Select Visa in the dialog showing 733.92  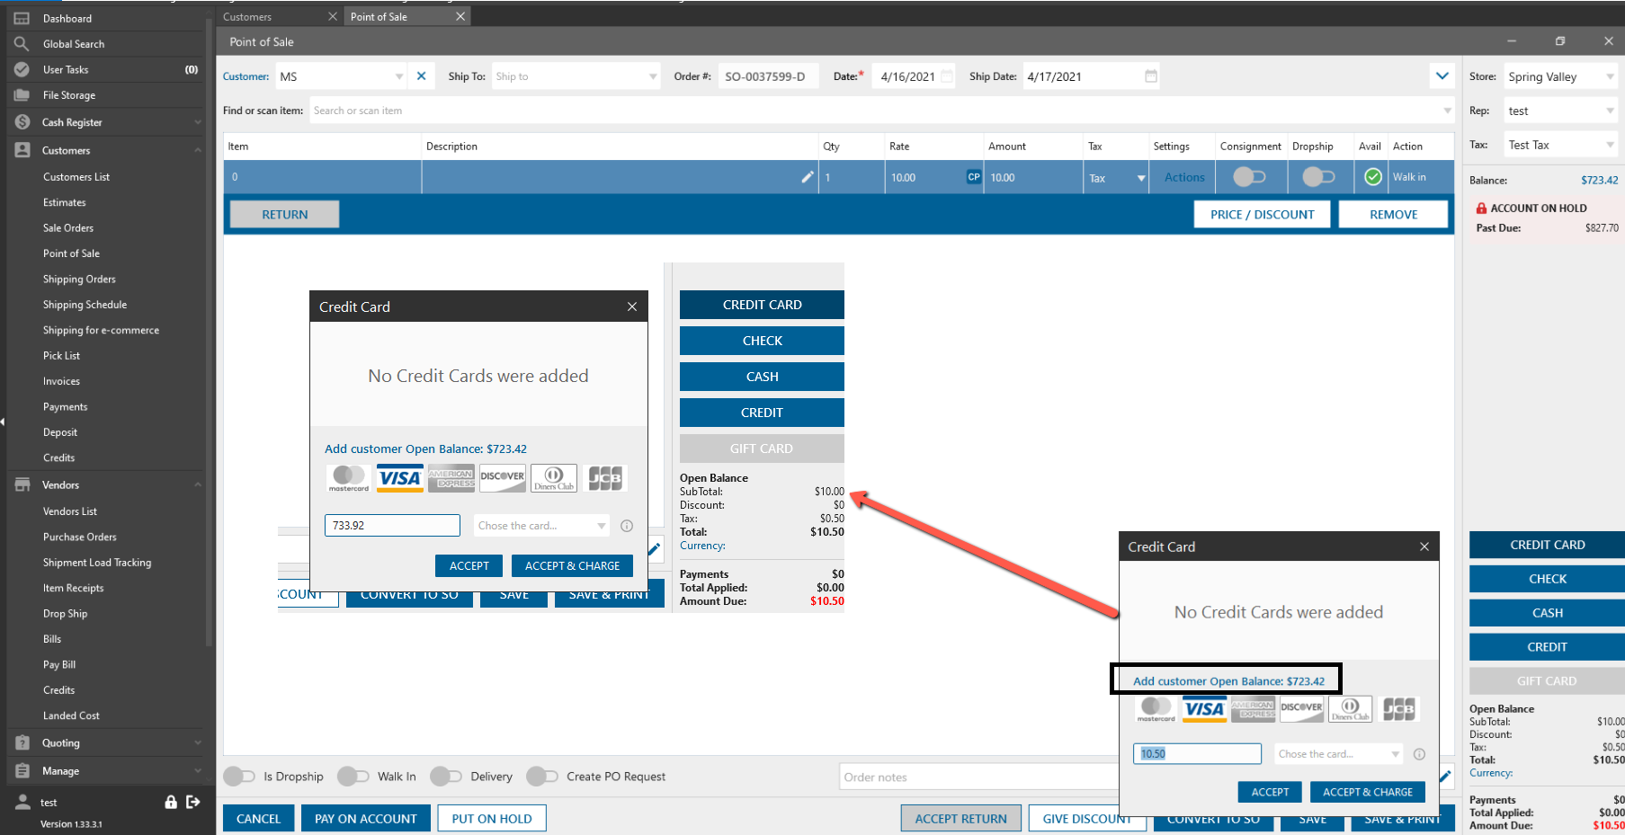coord(399,478)
